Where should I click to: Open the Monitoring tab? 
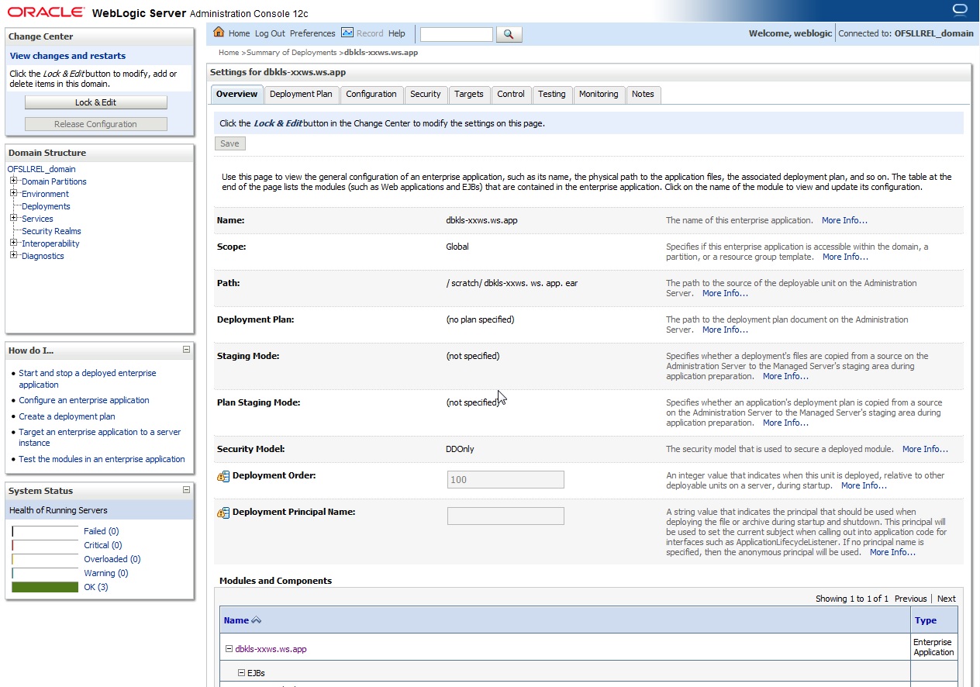(599, 94)
